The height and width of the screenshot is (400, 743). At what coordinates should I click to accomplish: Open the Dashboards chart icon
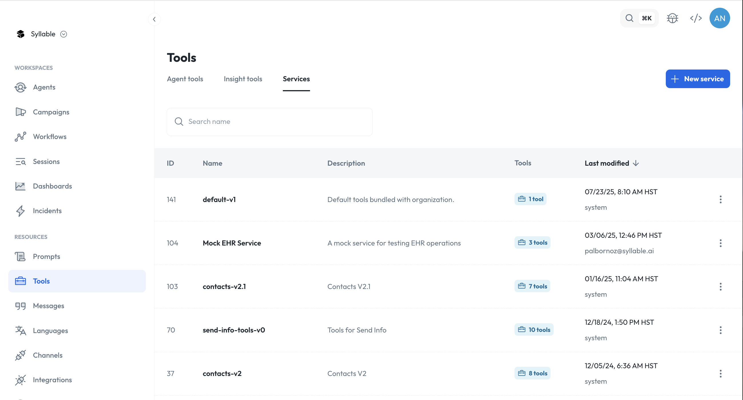pos(21,186)
